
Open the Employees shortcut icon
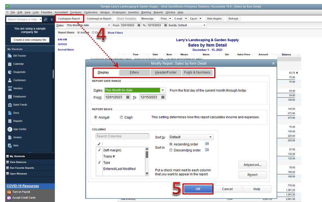pyautogui.click(x=10, y=96)
